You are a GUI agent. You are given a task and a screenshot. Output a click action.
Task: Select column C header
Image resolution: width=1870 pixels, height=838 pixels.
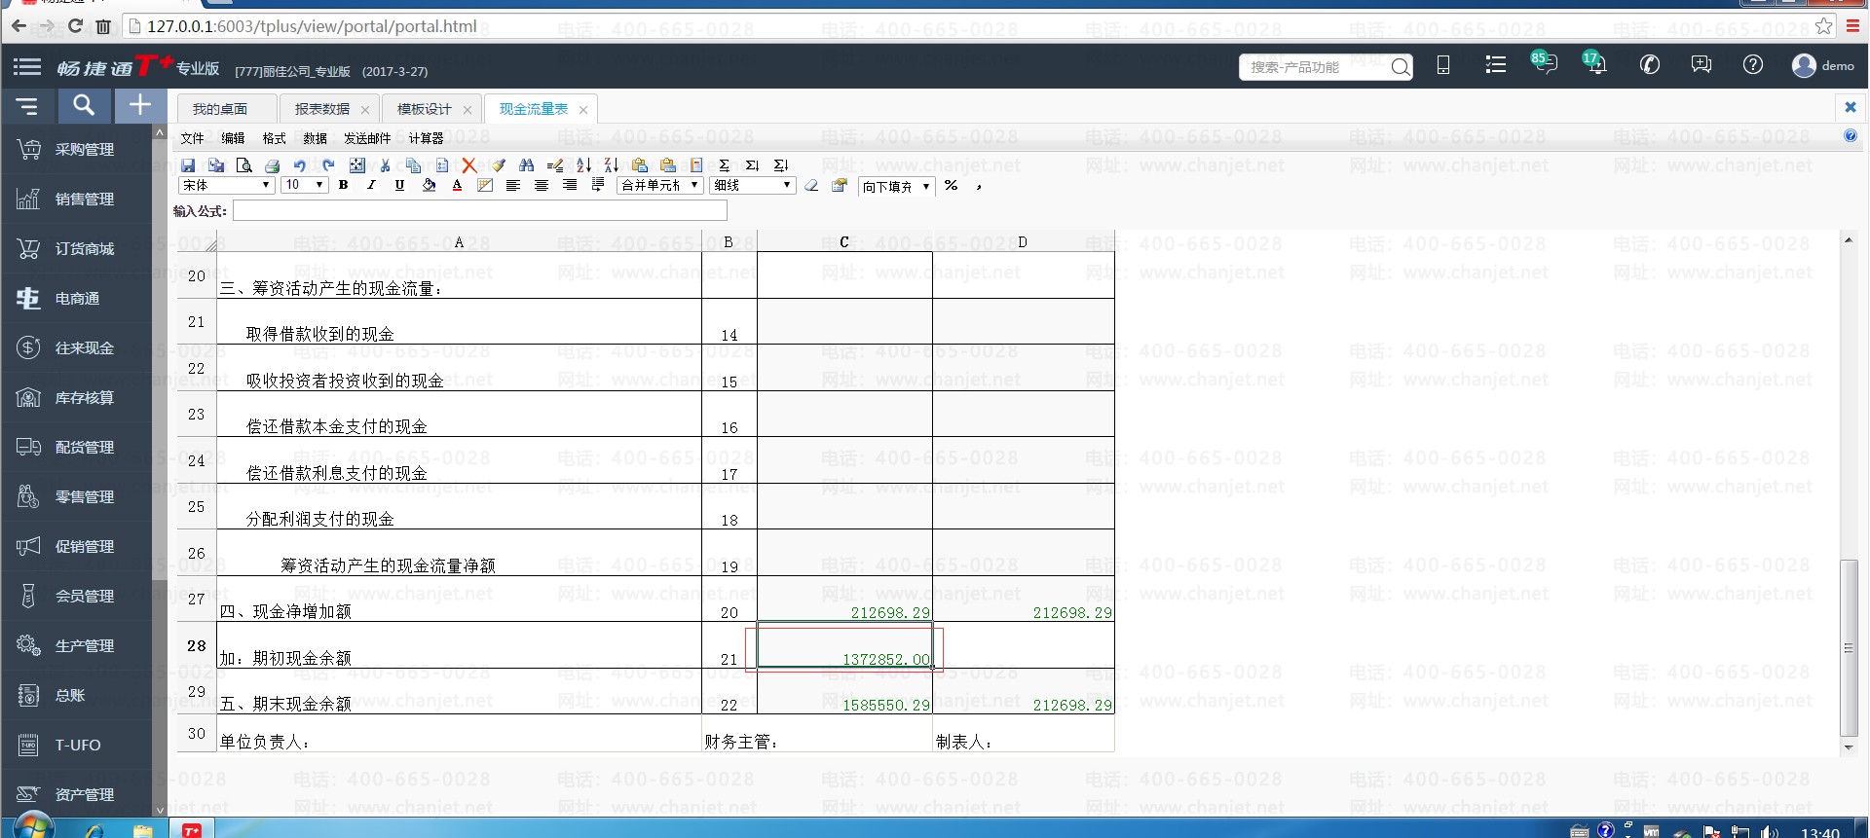pos(844,241)
